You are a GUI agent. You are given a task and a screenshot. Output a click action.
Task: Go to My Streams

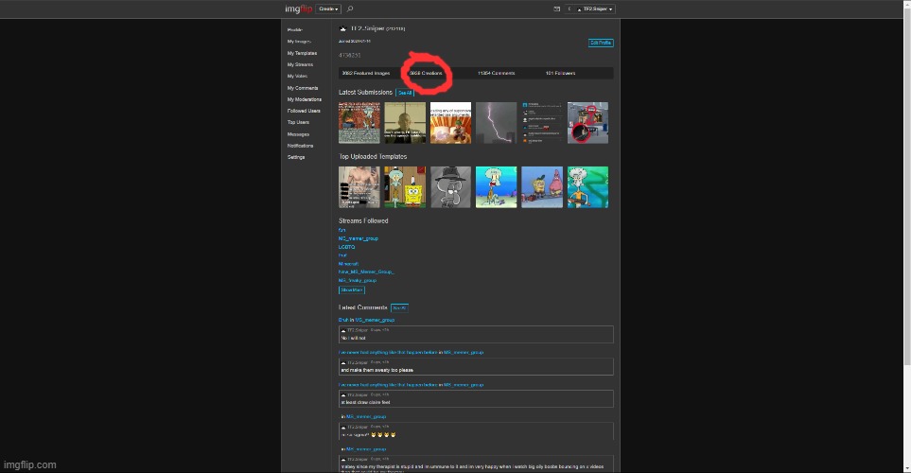pyautogui.click(x=300, y=64)
